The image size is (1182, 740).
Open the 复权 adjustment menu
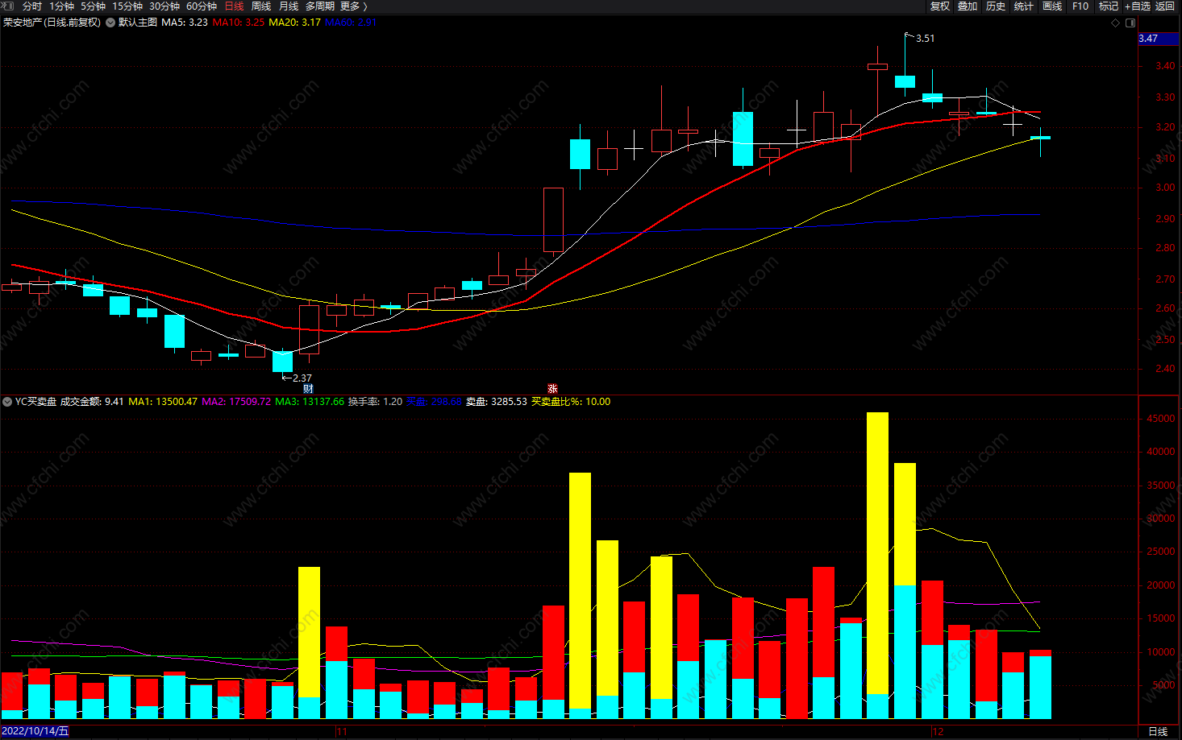(x=940, y=6)
